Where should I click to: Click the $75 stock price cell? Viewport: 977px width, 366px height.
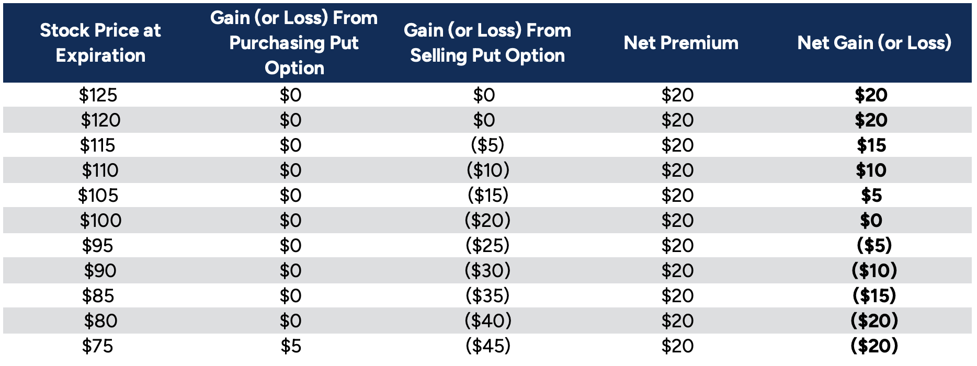98,346
